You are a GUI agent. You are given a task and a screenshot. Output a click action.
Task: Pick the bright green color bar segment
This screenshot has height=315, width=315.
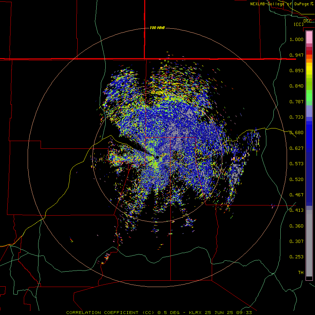[x=309, y=96]
